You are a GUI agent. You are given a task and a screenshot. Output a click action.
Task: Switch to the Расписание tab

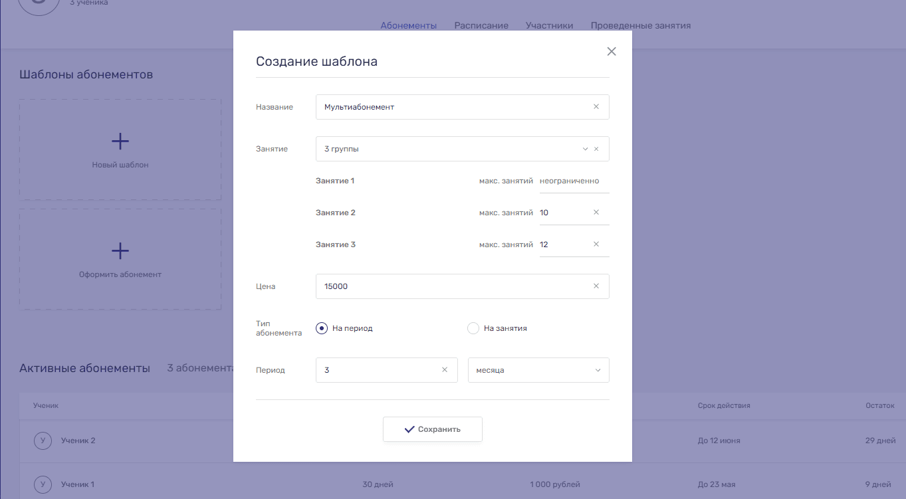coord(481,26)
